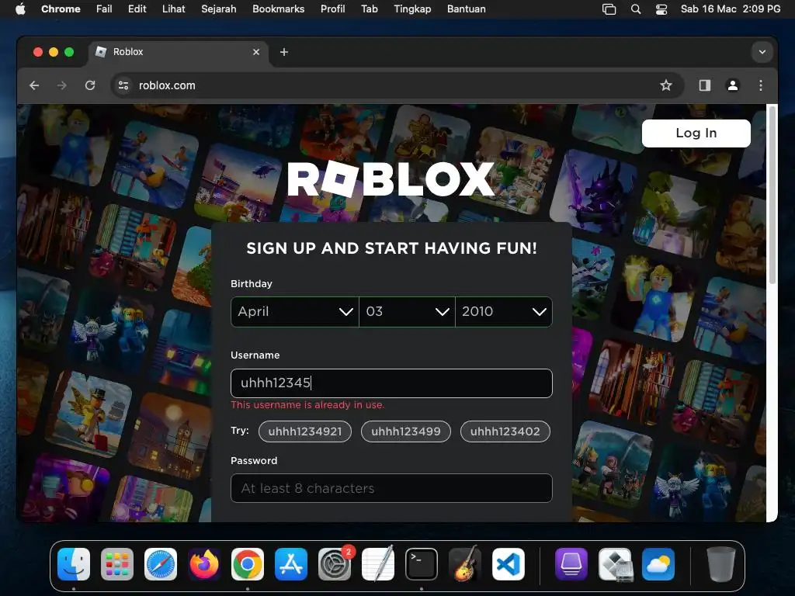Open the Edit menu
The width and height of the screenshot is (795, 596).
point(137,9)
